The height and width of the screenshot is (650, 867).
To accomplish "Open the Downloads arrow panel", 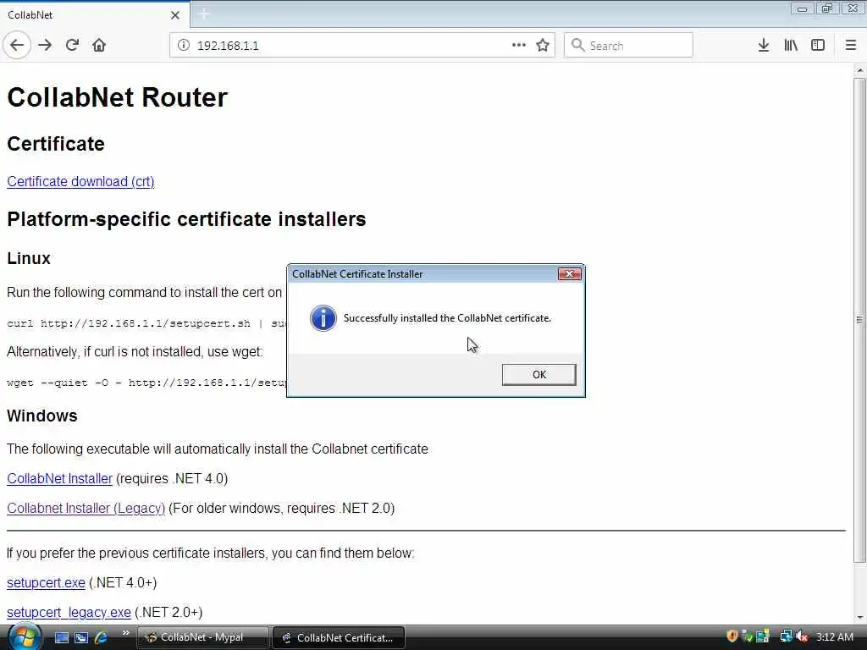I will point(764,46).
